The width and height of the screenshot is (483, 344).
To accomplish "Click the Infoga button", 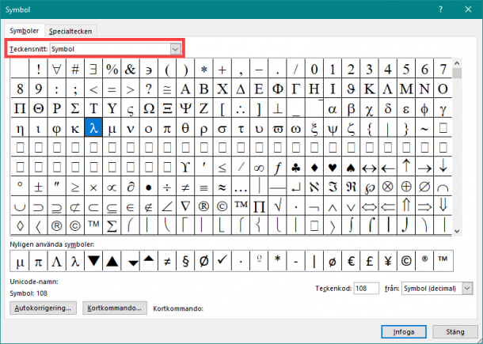I will [405, 330].
